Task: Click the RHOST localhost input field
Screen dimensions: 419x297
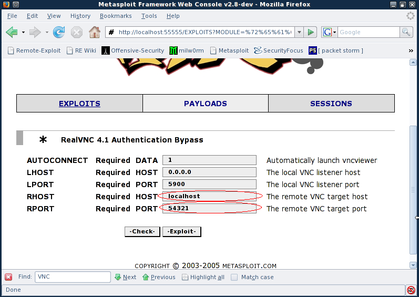Action: point(209,197)
